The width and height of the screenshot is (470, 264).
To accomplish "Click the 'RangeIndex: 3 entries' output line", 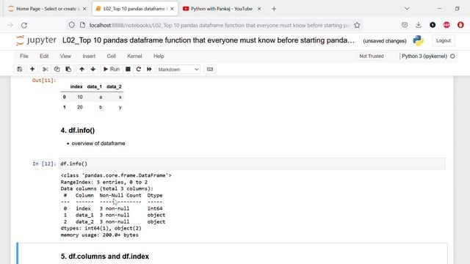I will pos(104,182).
